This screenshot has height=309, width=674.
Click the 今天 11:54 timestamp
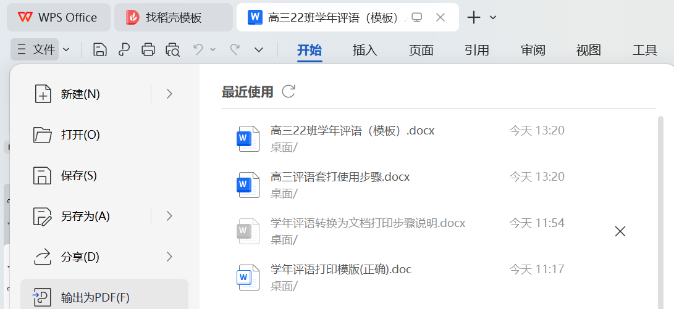click(537, 223)
